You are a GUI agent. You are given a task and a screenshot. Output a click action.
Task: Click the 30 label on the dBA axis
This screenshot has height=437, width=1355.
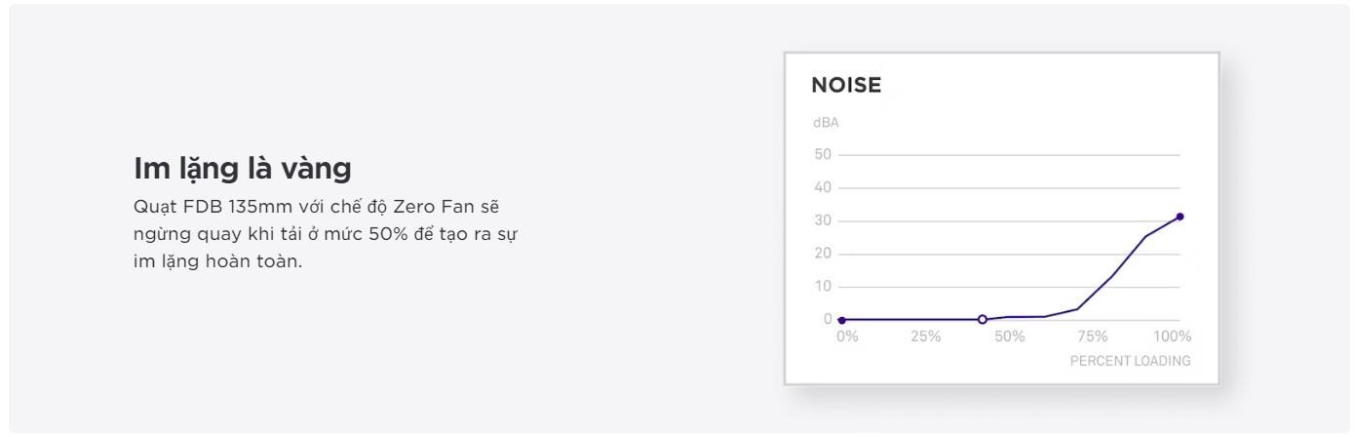click(x=823, y=220)
